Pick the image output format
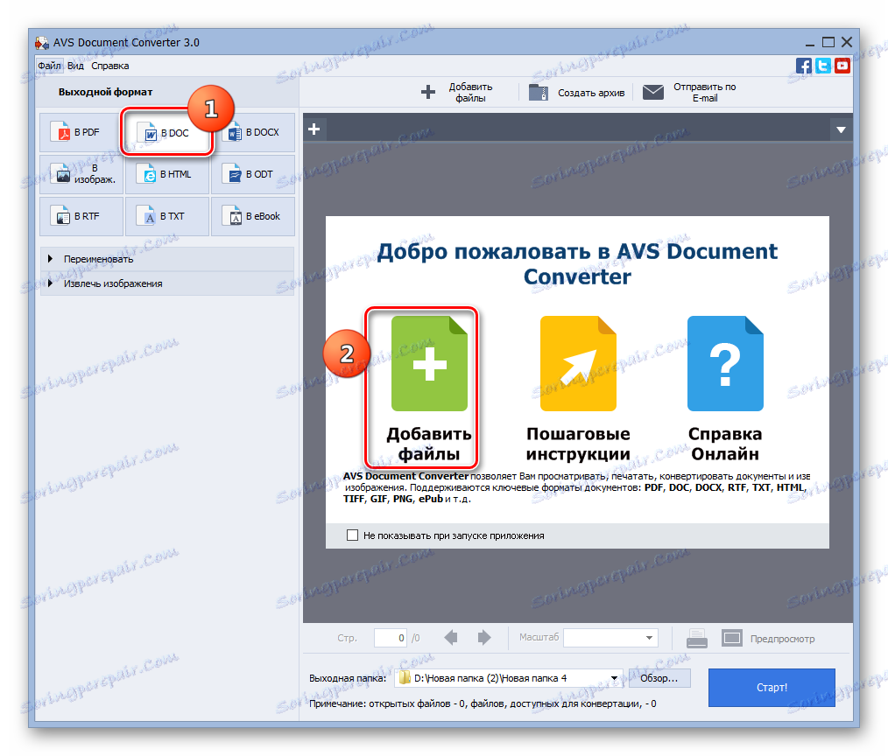This screenshot has height=756, width=888. (x=81, y=174)
